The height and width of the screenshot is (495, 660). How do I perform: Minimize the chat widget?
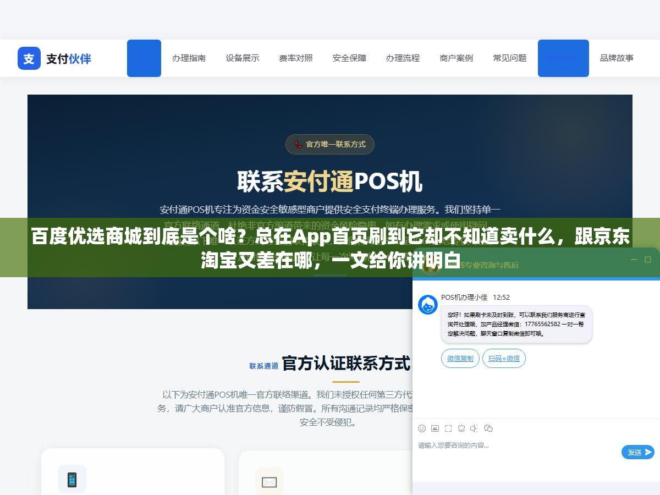point(634,260)
